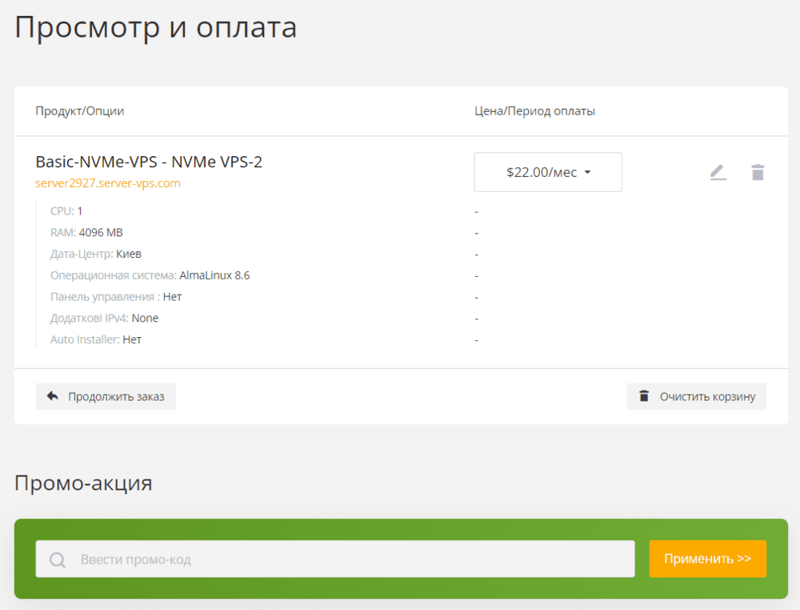Click the promo code input field
Viewport: 800px width, 610px height.
point(320,559)
